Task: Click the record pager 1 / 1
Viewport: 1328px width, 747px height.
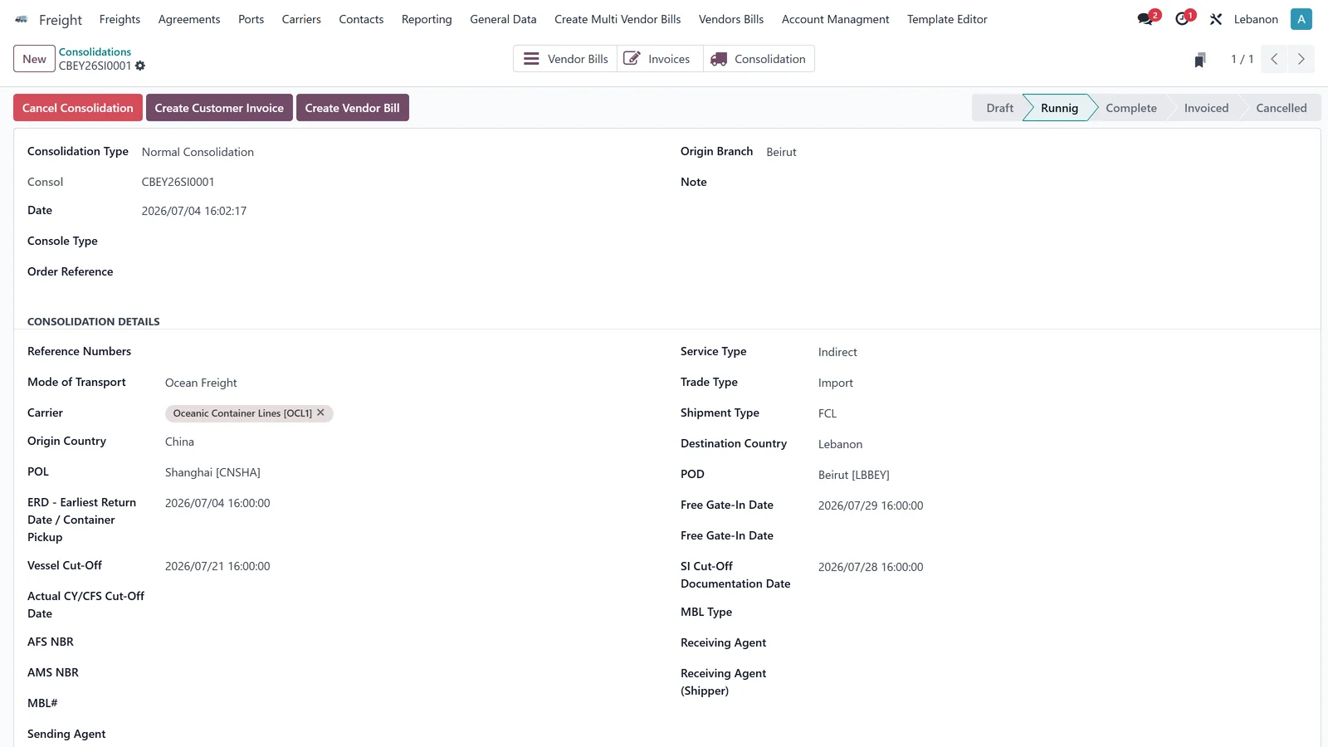Action: tap(1242, 59)
